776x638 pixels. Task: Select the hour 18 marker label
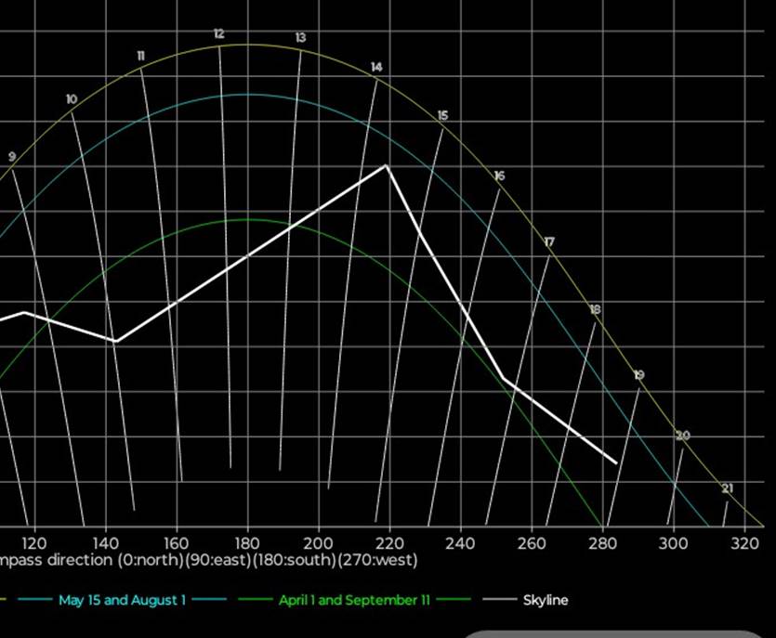coord(595,309)
